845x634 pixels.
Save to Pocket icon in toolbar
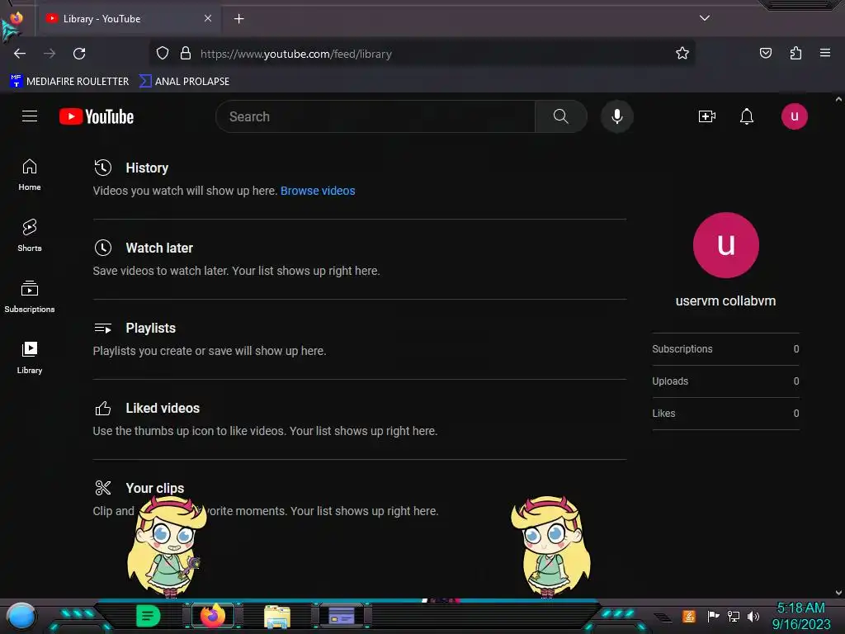pos(765,54)
